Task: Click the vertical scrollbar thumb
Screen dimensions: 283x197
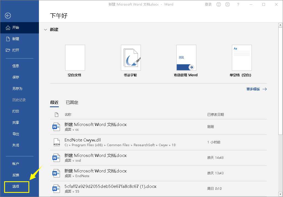Action: click(x=280, y=81)
